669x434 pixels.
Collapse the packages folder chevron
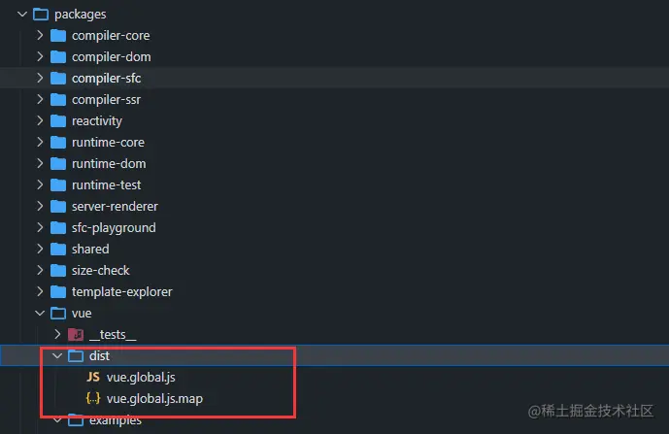(x=22, y=15)
